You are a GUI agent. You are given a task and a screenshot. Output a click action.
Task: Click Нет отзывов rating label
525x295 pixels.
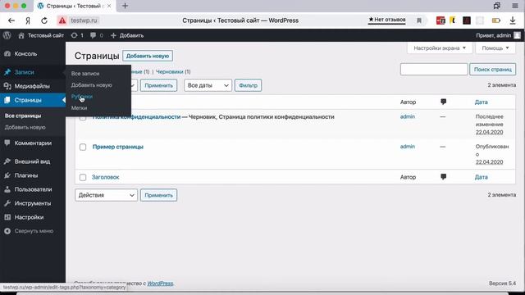(x=386, y=20)
